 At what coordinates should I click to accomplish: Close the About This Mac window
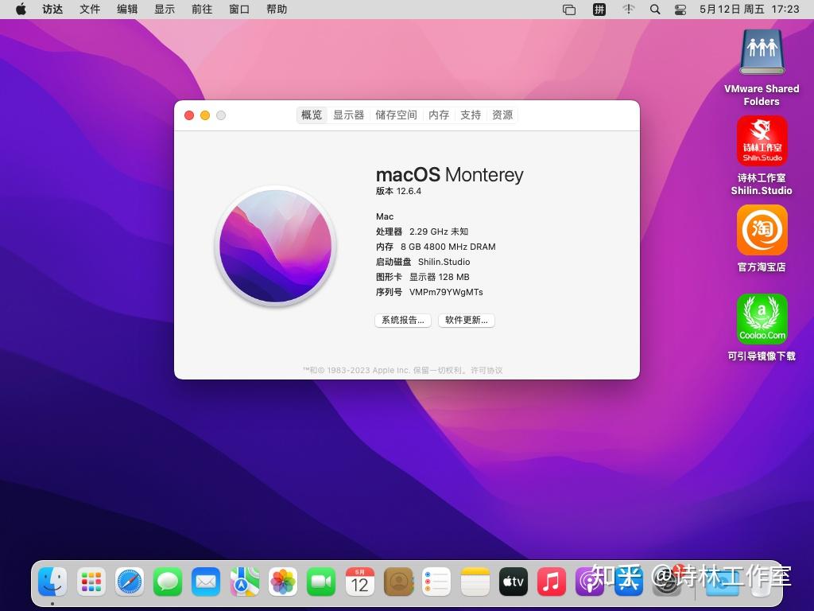coord(189,115)
